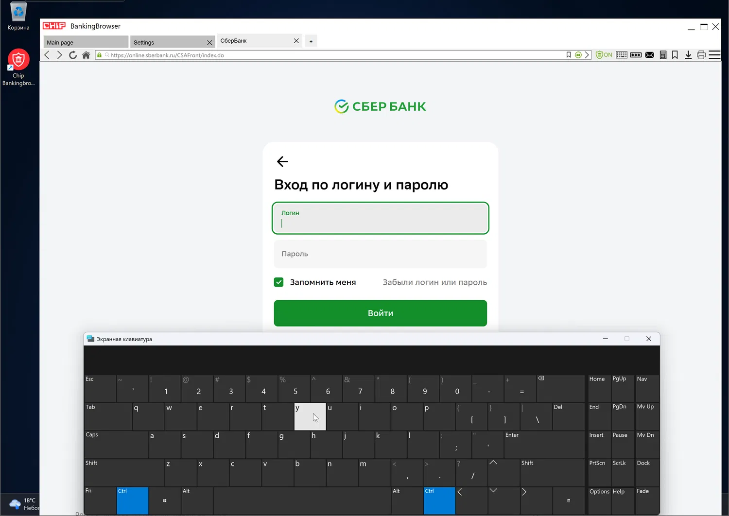
Task: Click the y key on on-screen keyboard
Action: pos(310,417)
